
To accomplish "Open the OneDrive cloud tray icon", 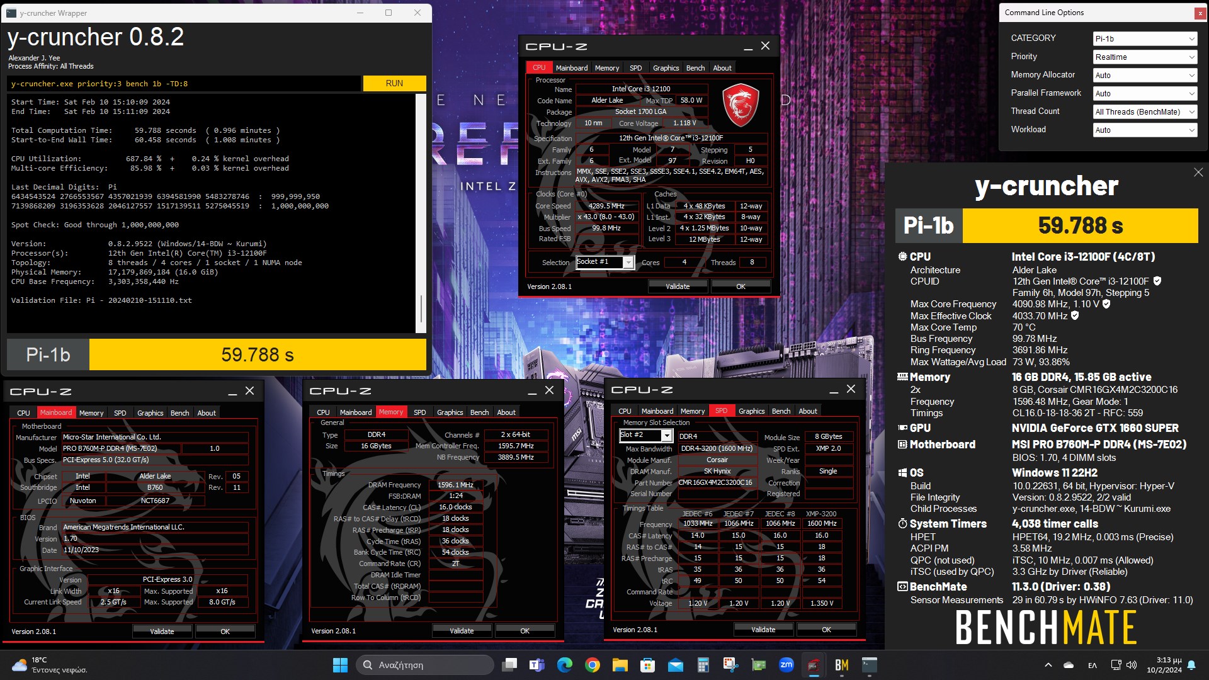I will click(x=1069, y=665).
